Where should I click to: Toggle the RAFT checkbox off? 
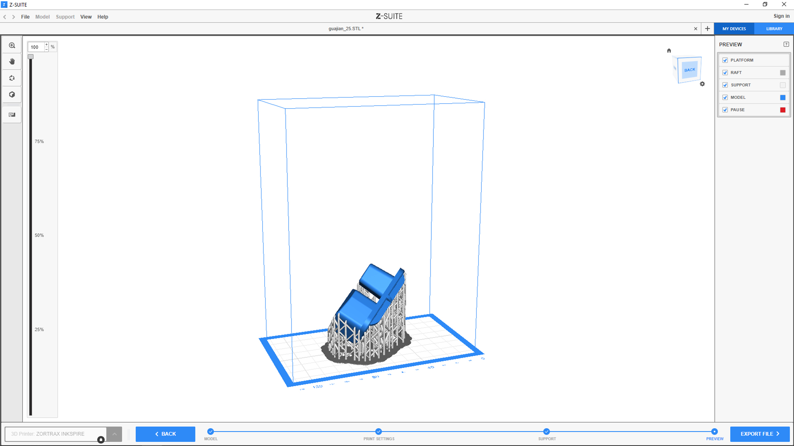tap(725, 73)
